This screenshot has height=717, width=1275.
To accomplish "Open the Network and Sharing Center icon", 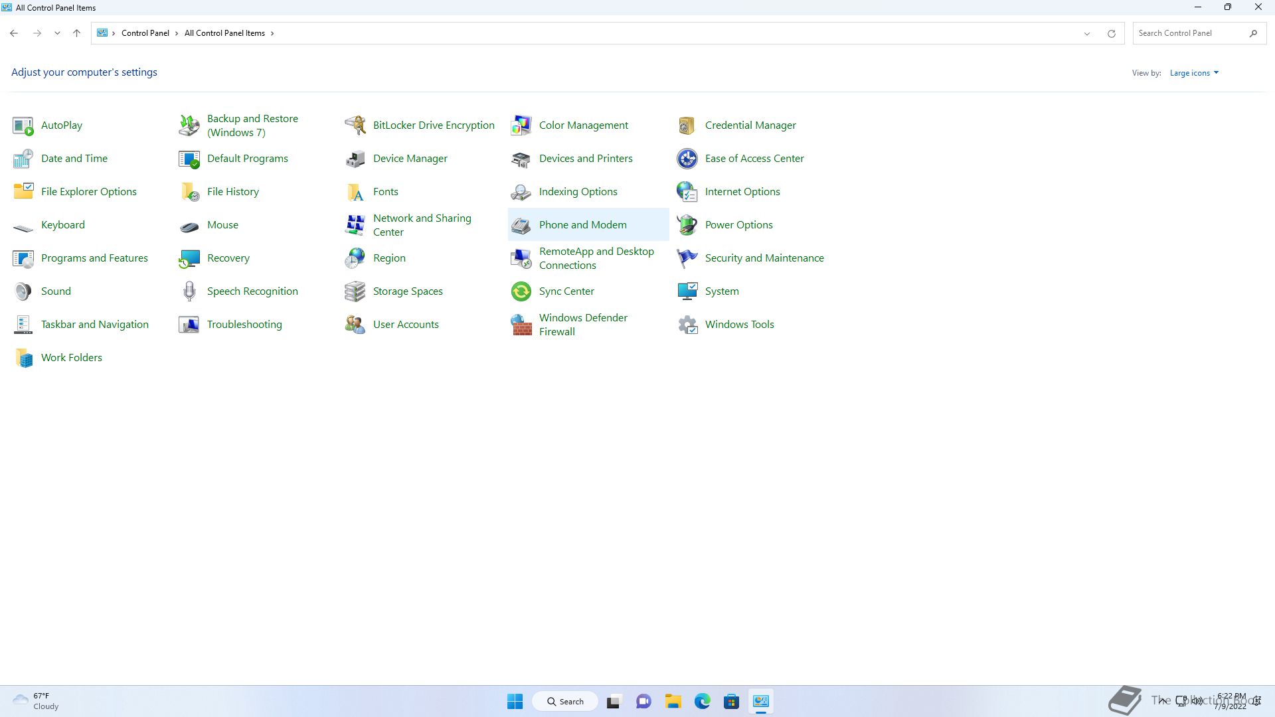I will point(355,225).
